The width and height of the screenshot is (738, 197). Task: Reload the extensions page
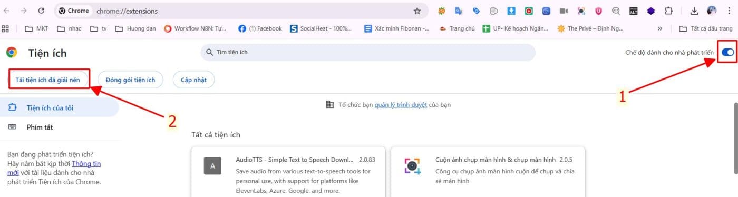(41, 11)
